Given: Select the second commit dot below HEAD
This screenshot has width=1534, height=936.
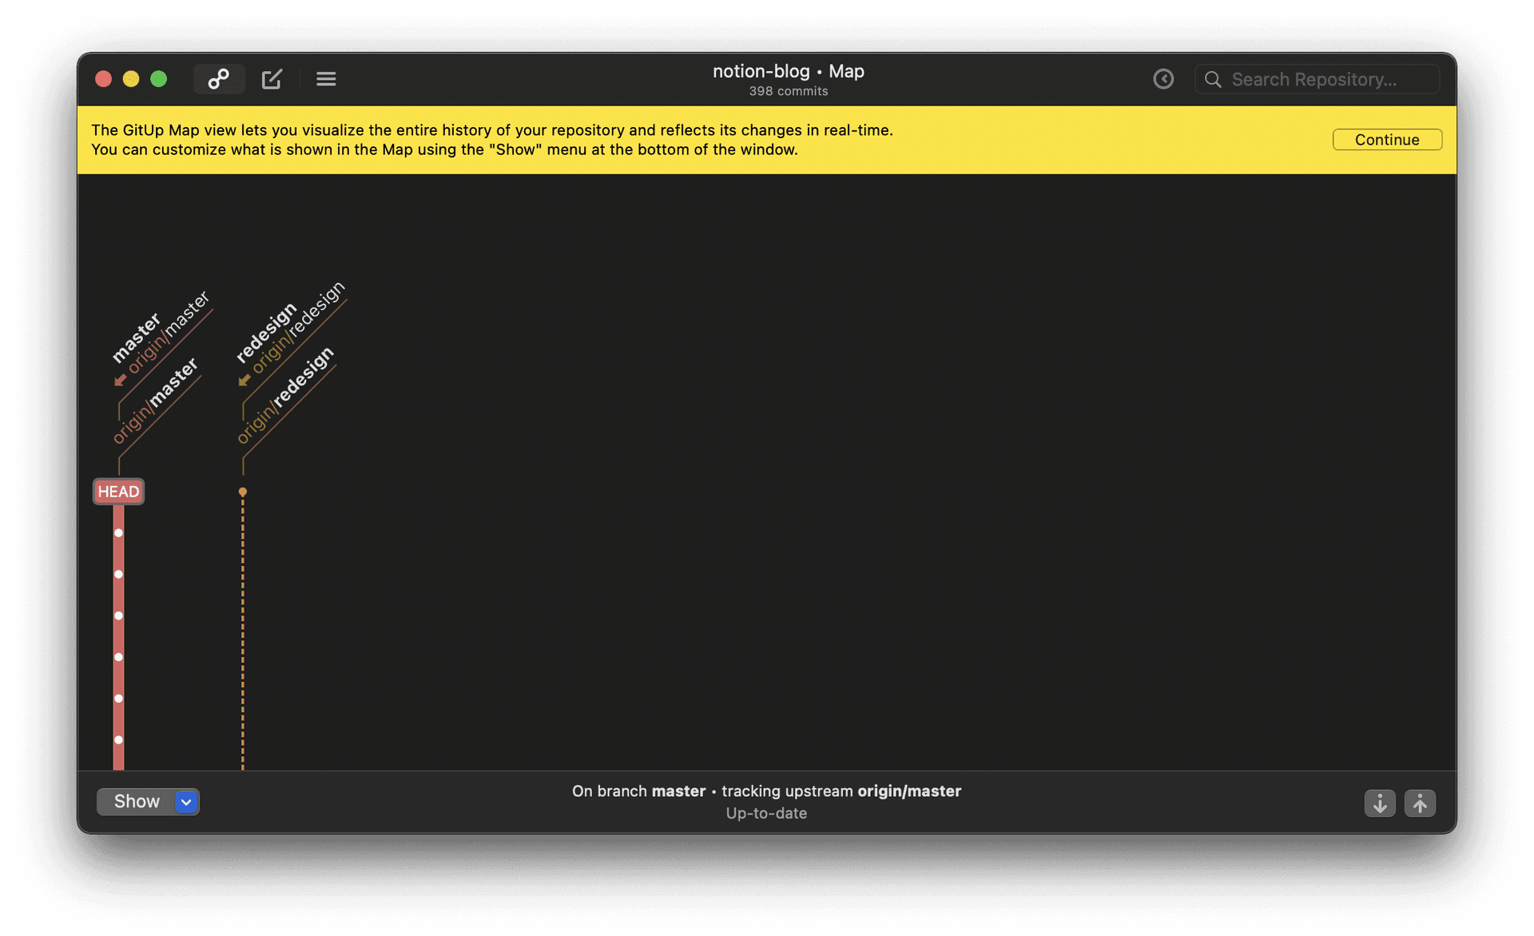Looking at the screenshot, I should (118, 575).
